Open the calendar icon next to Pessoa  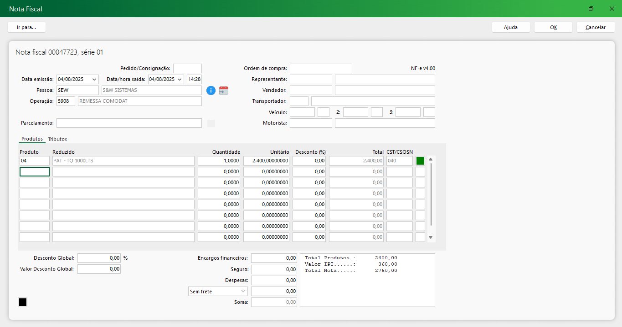223,91
